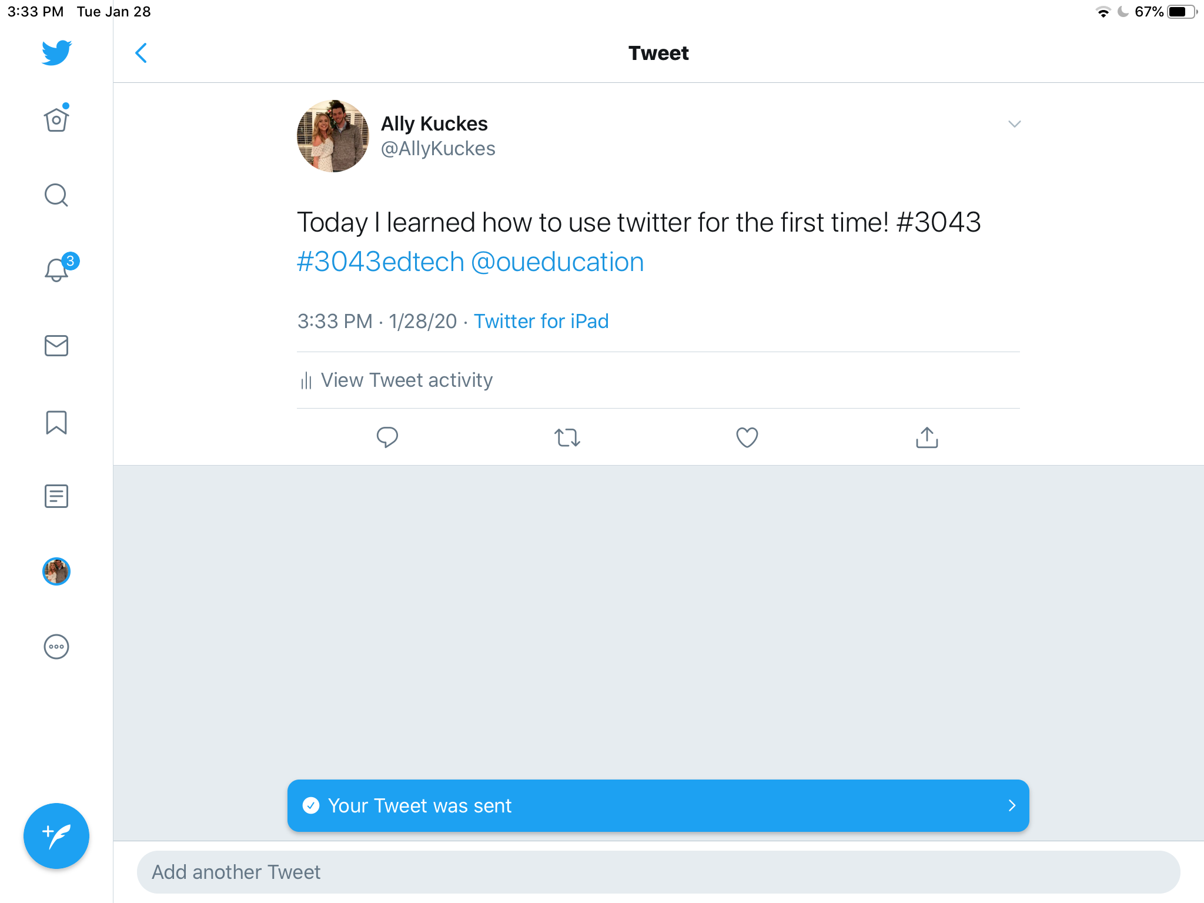Open the Home timeline icon
Viewport: 1204px width, 903px height.
tap(56, 120)
